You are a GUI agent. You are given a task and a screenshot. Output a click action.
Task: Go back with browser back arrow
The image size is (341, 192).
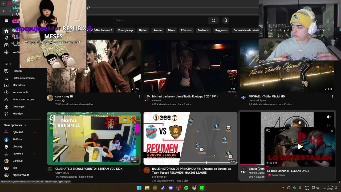click(x=4, y=11)
